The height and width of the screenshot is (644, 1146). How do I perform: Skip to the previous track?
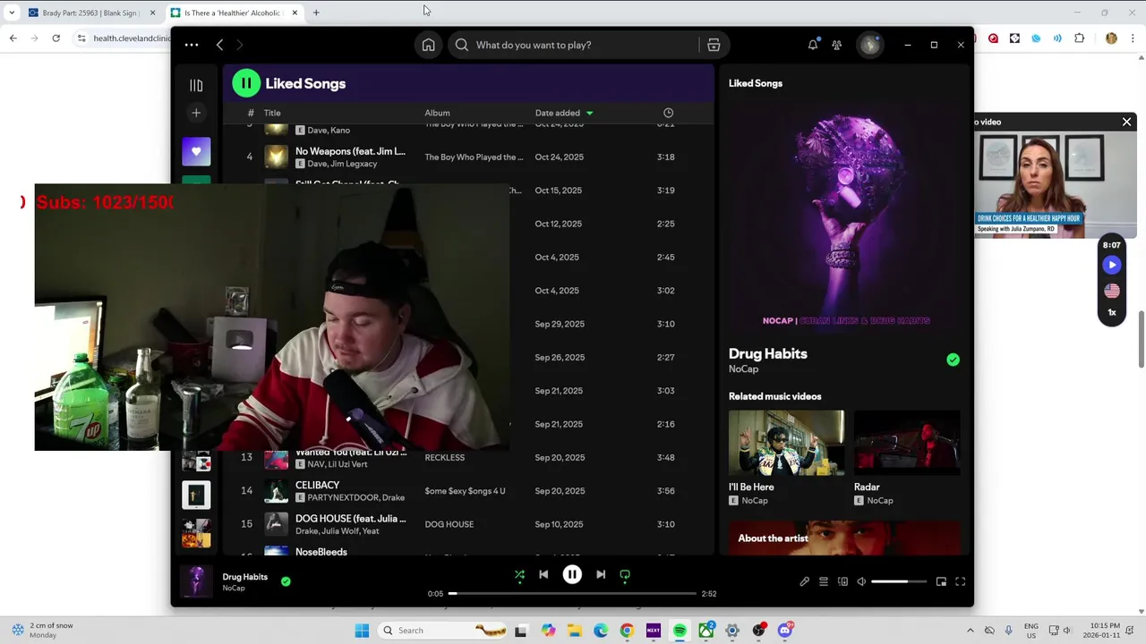[543, 575]
